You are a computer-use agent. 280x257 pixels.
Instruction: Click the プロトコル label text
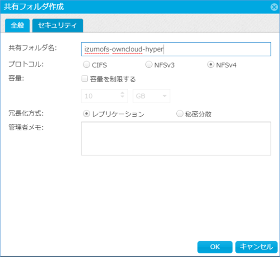click(26, 64)
